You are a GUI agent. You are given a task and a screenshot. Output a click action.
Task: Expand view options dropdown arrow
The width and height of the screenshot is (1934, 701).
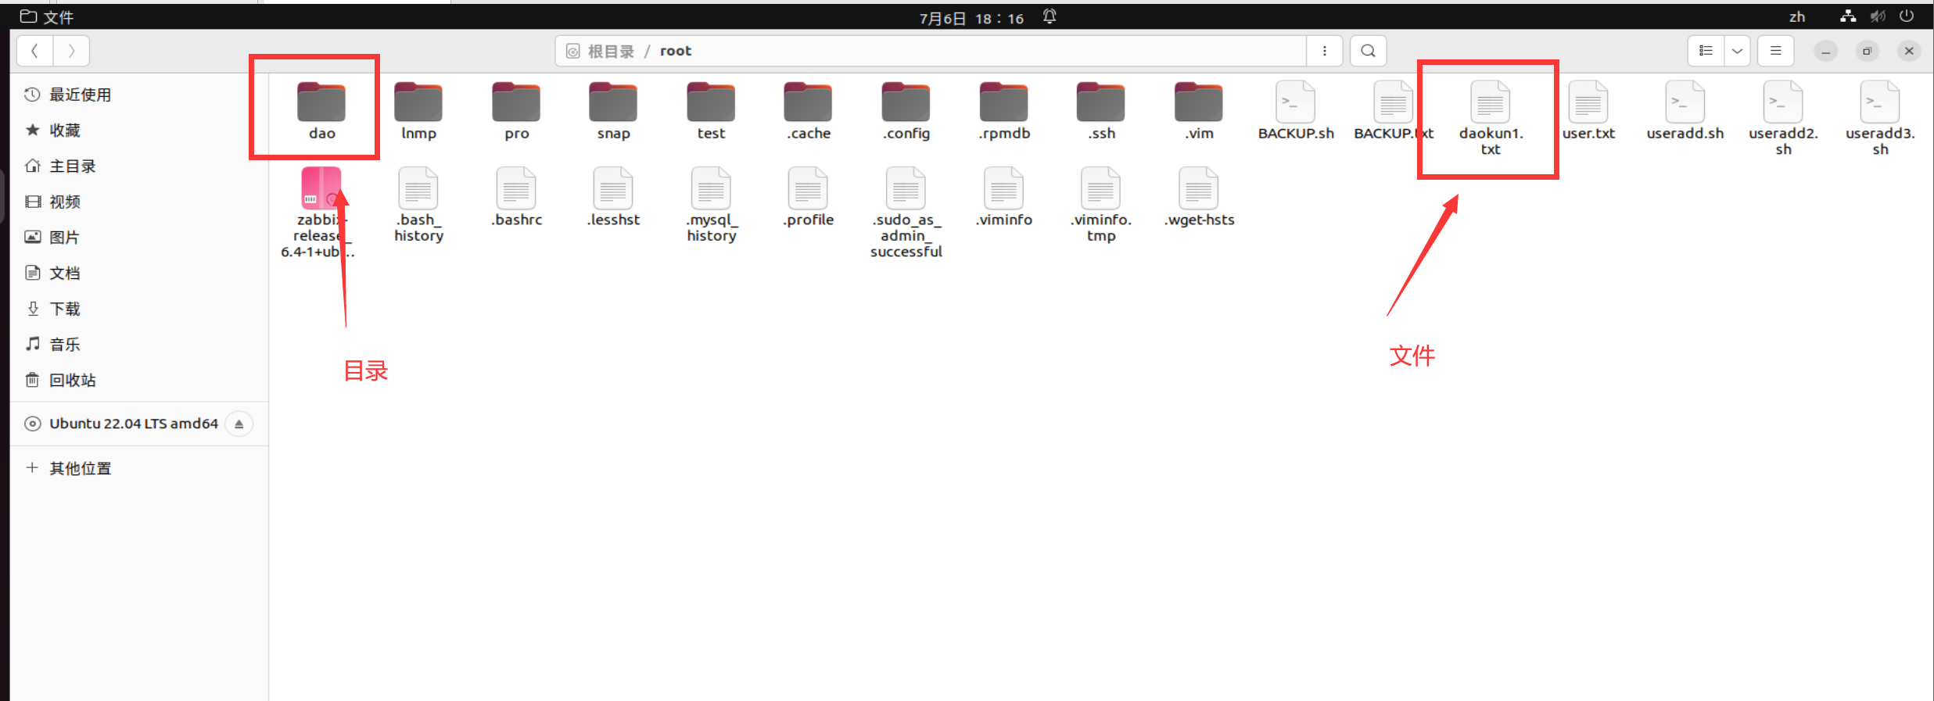1737,51
